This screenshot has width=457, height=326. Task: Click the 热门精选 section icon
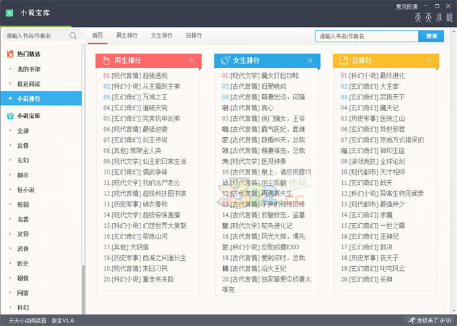[x=10, y=54]
